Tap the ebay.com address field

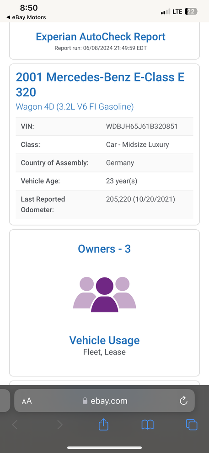(x=104, y=401)
